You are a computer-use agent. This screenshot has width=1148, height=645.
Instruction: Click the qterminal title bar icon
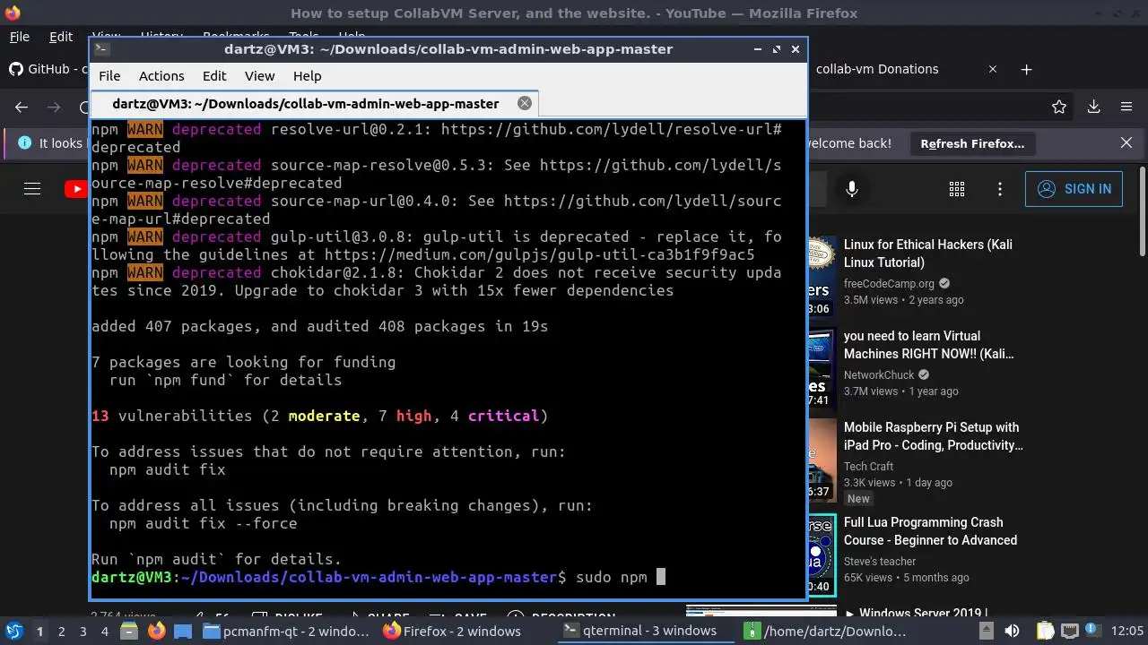pyautogui.click(x=102, y=49)
